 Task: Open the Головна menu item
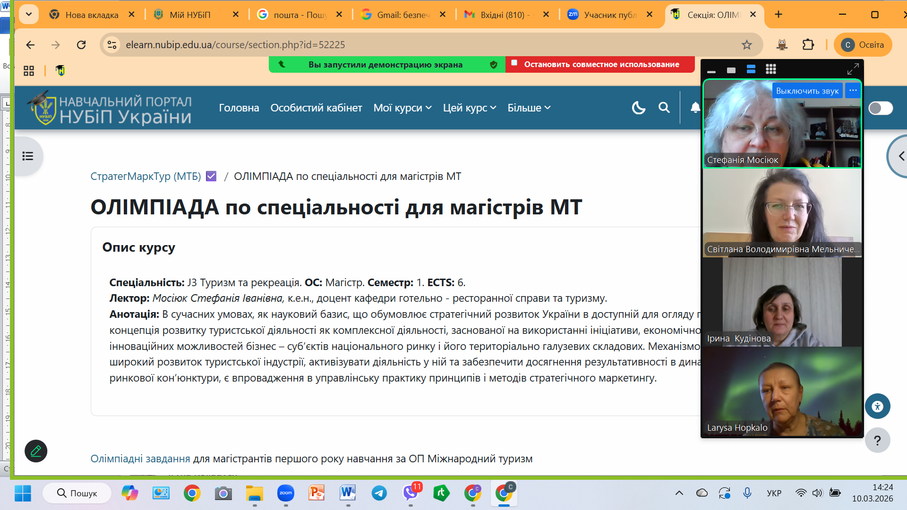[239, 108]
